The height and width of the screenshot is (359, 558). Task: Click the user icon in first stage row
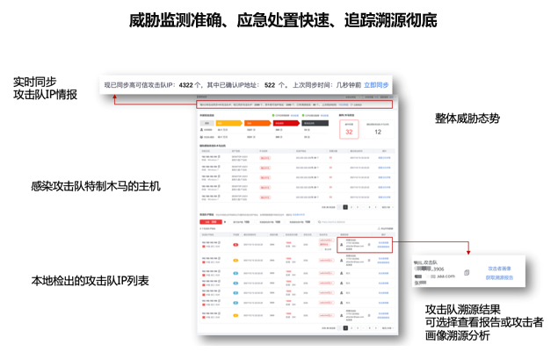tap(204, 130)
